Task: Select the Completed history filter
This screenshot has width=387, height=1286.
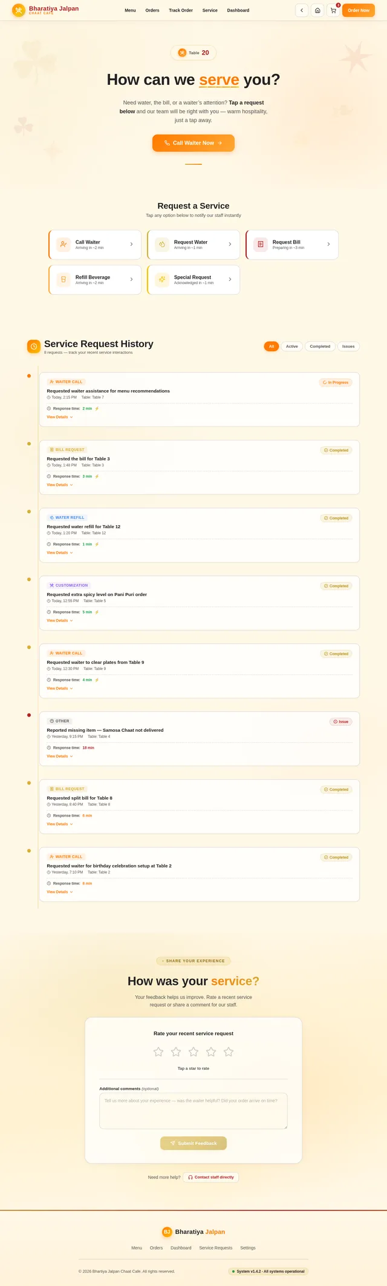Action: [x=320, y=346]
